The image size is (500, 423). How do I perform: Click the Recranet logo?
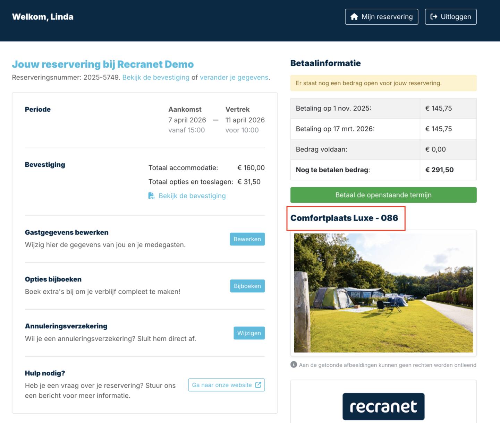pos(383,406)
